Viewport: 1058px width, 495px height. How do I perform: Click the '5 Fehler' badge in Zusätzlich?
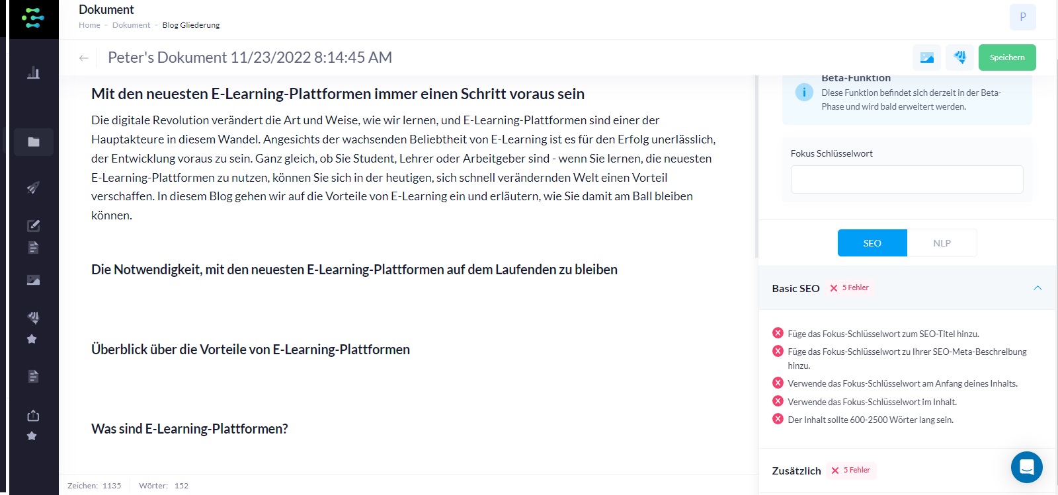pos(851,470)
